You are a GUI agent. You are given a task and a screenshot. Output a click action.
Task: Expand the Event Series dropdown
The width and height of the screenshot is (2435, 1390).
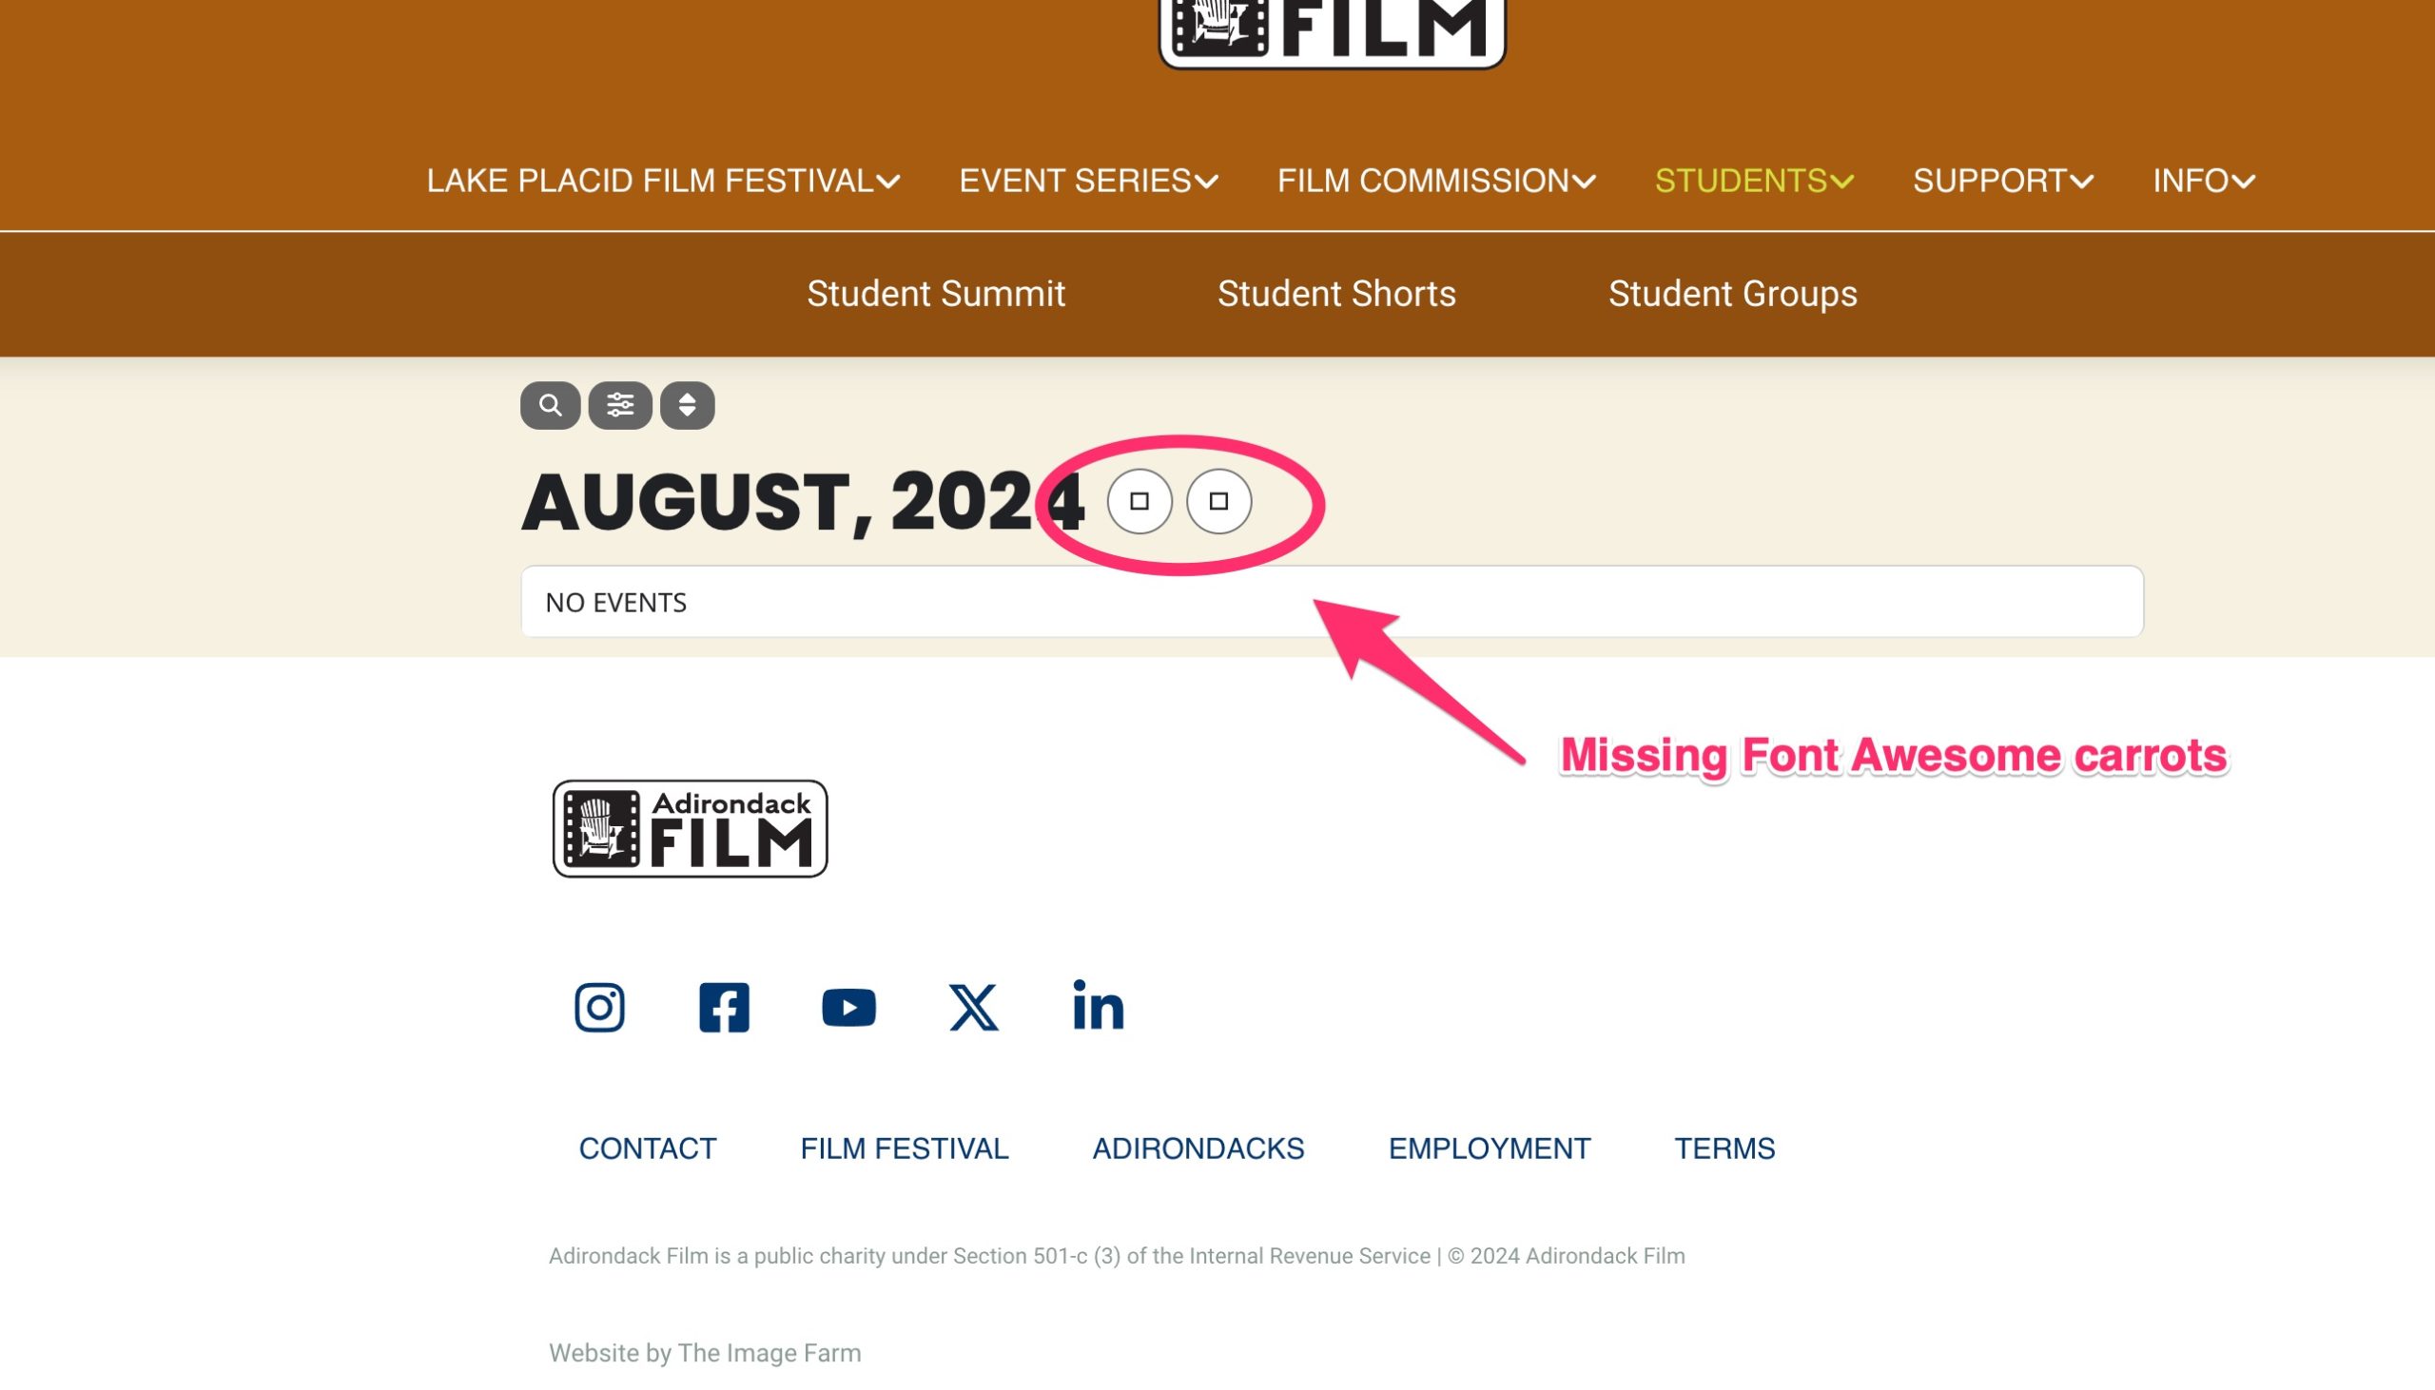tap(1088, 181)
